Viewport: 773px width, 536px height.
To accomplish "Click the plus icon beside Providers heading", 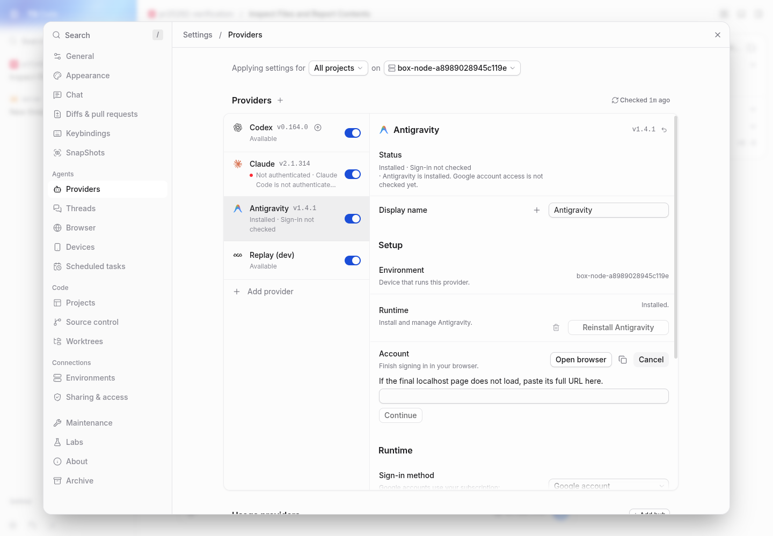I will click(280, 100).
